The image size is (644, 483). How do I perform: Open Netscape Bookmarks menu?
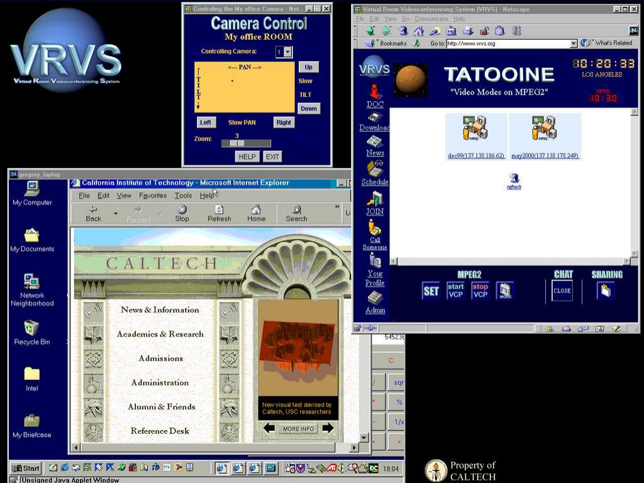pyautogui.click(x=387, y=43)
